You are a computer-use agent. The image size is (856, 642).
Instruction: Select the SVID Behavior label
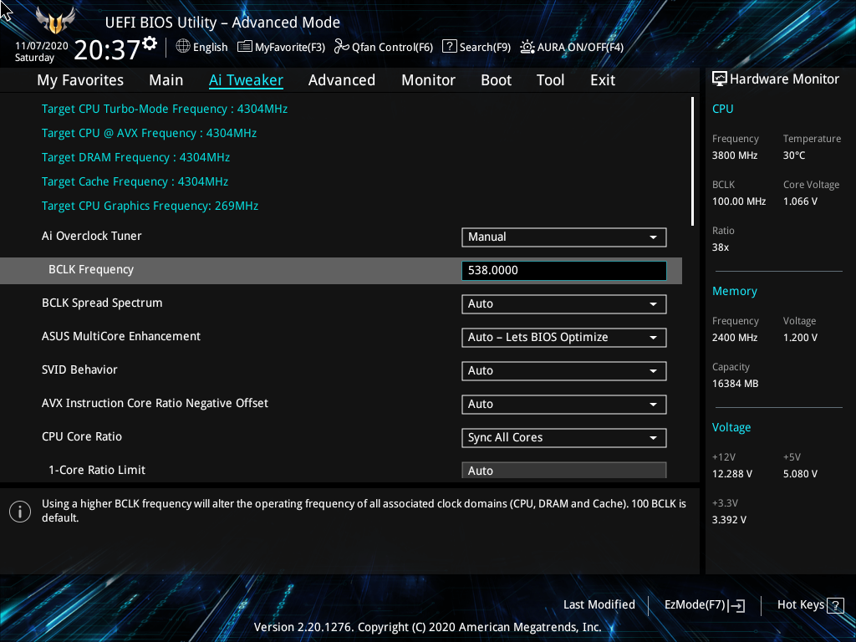pos(79,369)
